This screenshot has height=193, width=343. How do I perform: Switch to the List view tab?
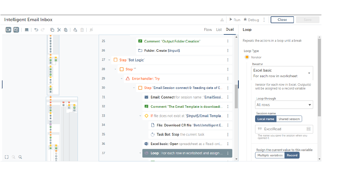(219, 29)
